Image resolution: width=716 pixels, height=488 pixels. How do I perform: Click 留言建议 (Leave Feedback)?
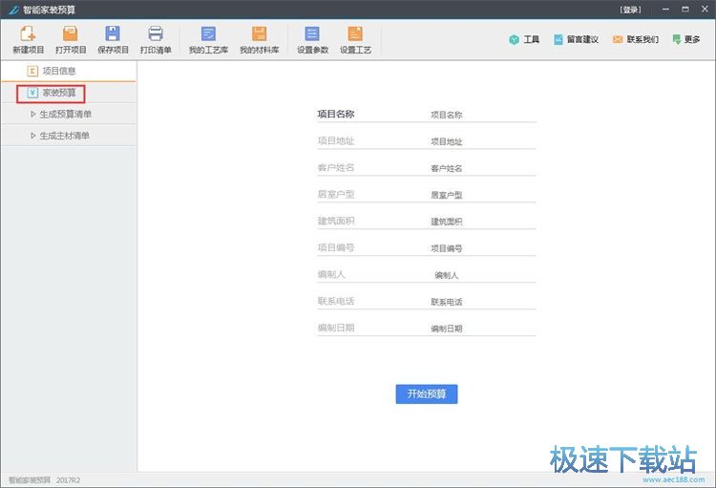coord(576,40)
